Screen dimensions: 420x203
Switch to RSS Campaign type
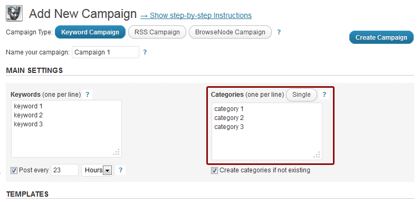157,32
